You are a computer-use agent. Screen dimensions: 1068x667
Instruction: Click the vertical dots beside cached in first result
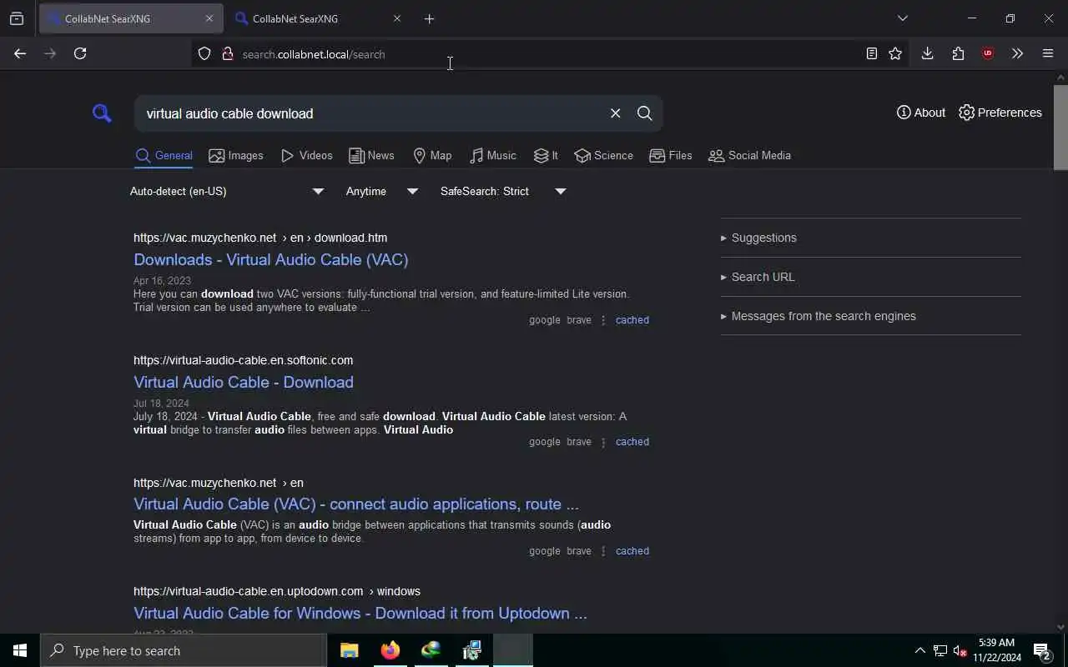click(603, 320)
